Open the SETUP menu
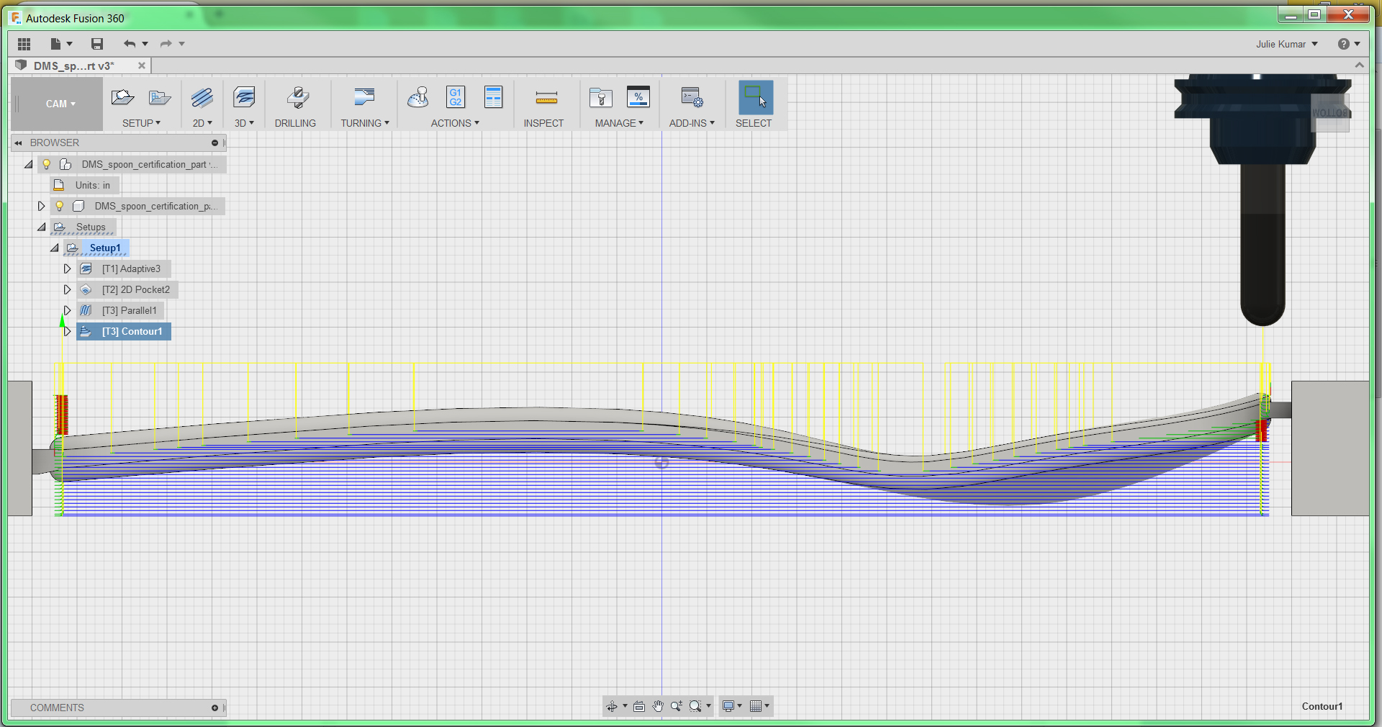 pyautogui.click(x=141, y=123)
